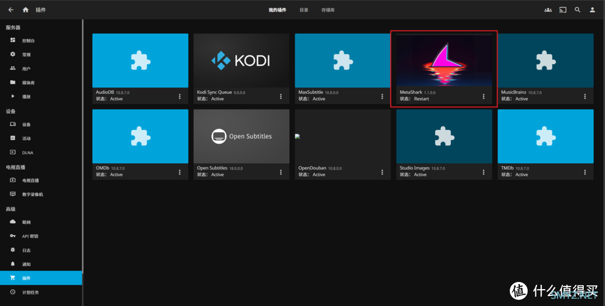Open the 数字录像机 DVR icon
605x306 pixels.
click(x=13, y=194)
